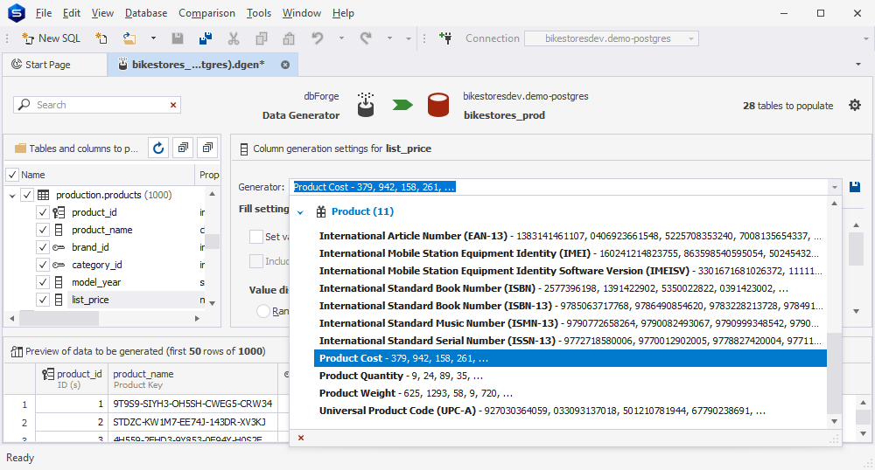Click the product_id preview column header
Viewport: 875px width, 470px height.
pos(72,378)
